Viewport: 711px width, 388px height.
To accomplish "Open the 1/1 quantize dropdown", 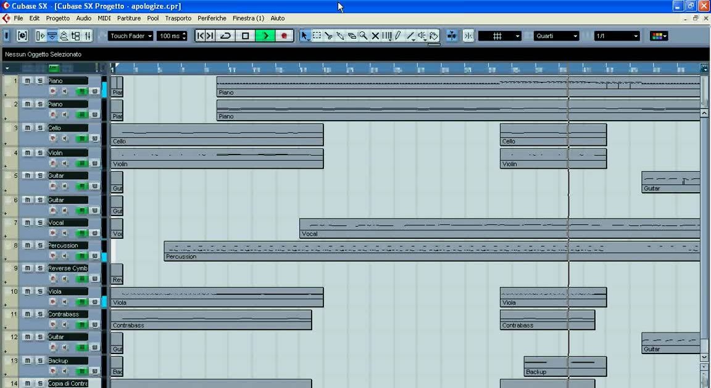I will (x=617, y=36).
